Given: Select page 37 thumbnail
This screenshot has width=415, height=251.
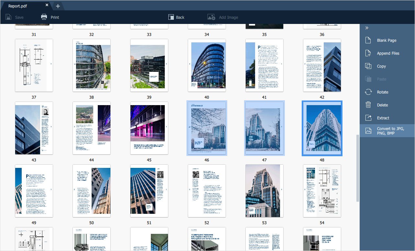Looking at the screenshot, I should [34, 65].
